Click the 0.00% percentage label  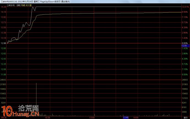pos(185,43)
